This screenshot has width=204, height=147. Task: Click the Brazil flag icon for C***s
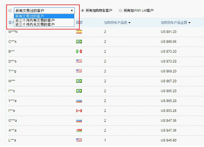click(79, 41)
